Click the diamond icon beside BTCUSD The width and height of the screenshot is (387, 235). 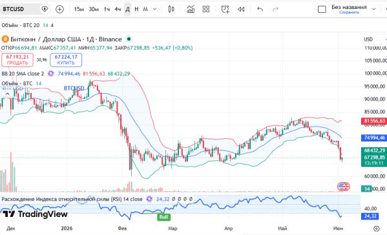pyautogui.click(x=45, y=9)
